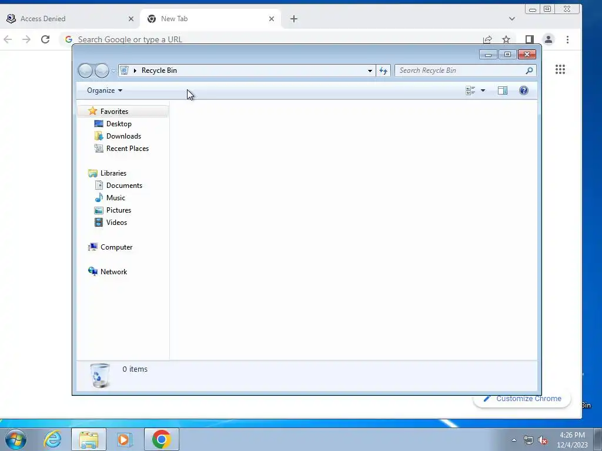This screenshot has width=602, height=451.
Task: Click the muted volume tray icon
Action: click(x=543, y=440)
